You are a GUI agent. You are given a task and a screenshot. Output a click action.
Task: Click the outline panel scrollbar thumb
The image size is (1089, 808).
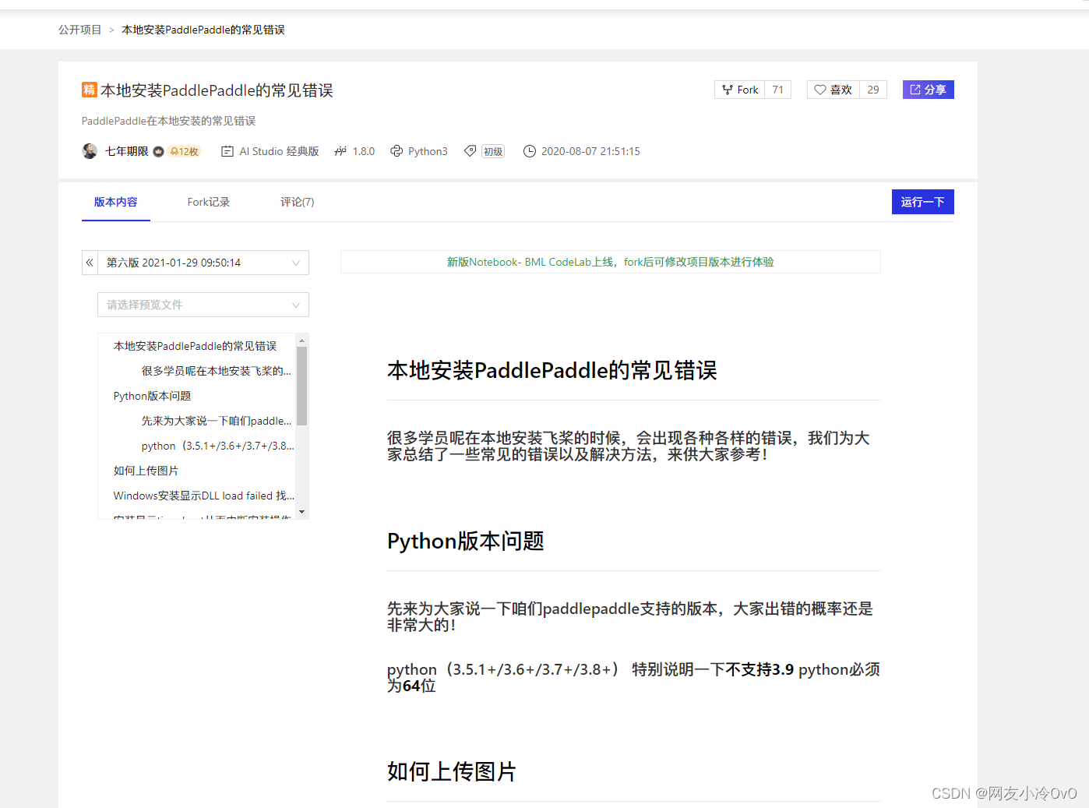(x=302, y=386)
